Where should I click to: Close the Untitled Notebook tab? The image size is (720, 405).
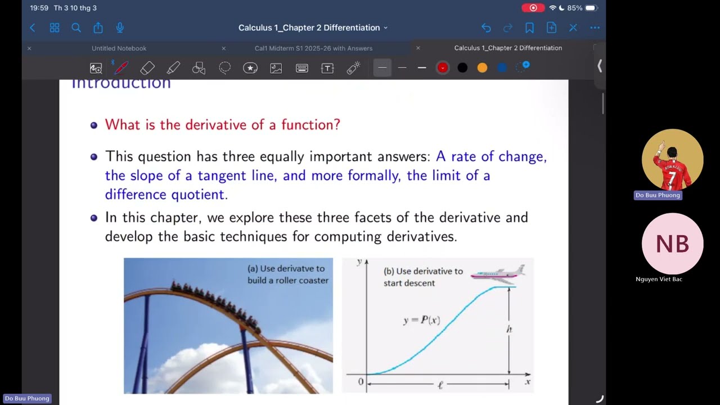(29, 48)
